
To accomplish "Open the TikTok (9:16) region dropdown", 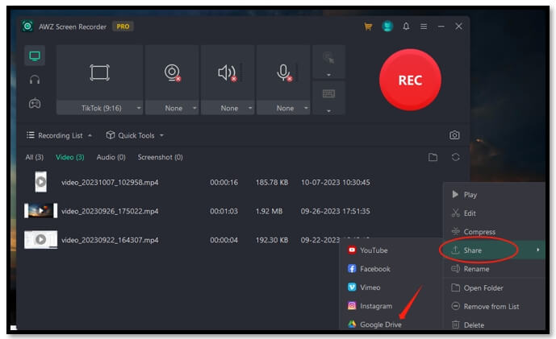I will pyautogui.click(x=100, y=108).
